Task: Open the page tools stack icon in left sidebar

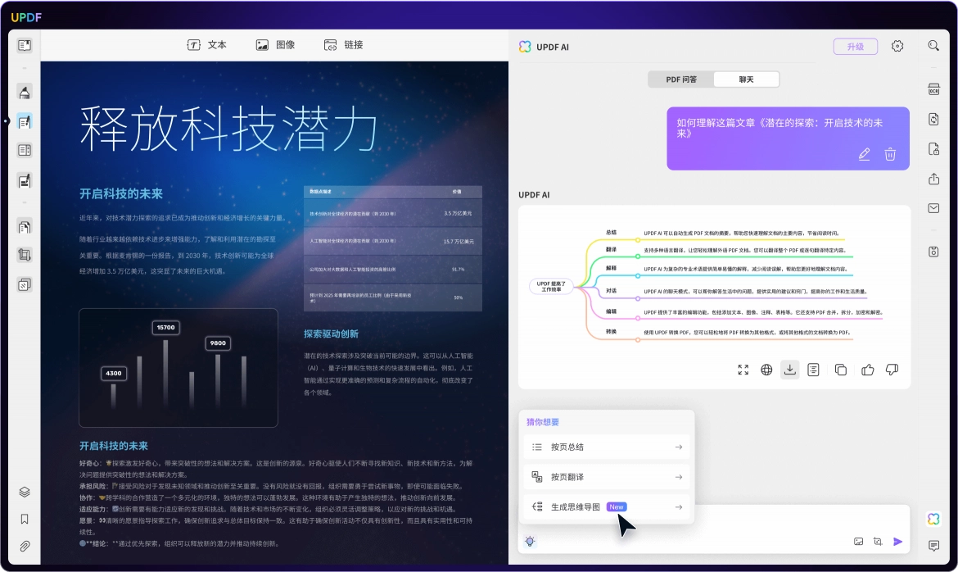Action: pyautogui.click(x=25, y=284)
